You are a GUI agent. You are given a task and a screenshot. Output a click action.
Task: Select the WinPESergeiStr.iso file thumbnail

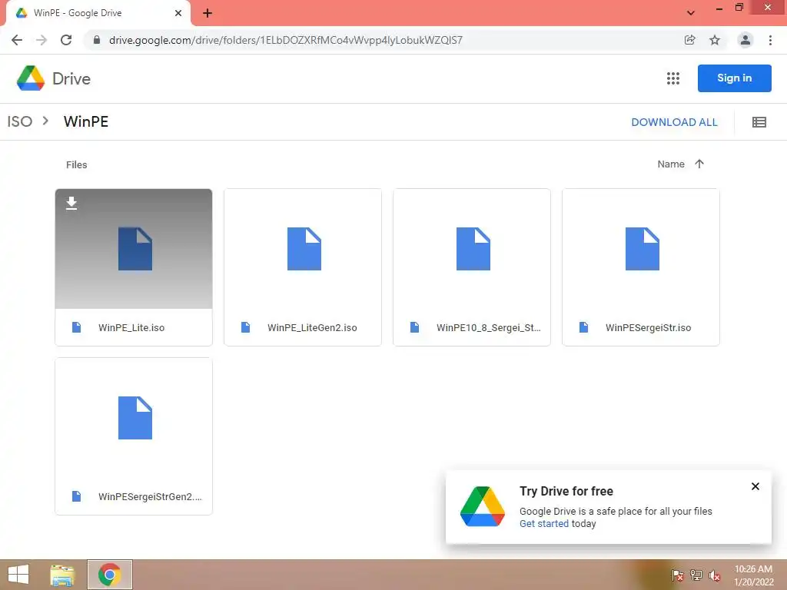641,249
